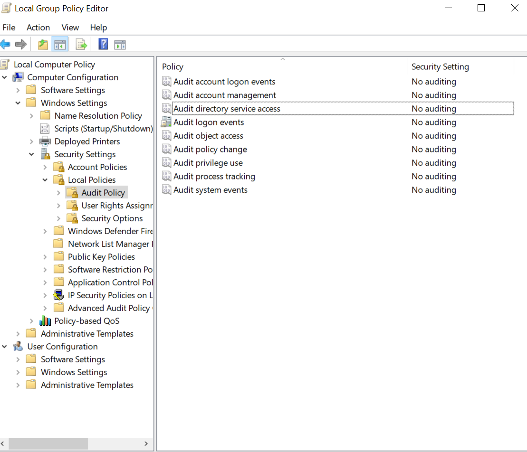Screen dimensions: 527x452
Task: Open the File menu
Action: coord(9,27)
